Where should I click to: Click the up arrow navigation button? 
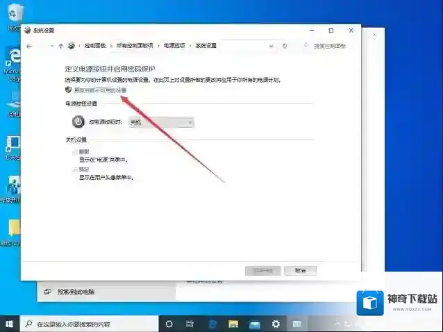coord(61,46)
